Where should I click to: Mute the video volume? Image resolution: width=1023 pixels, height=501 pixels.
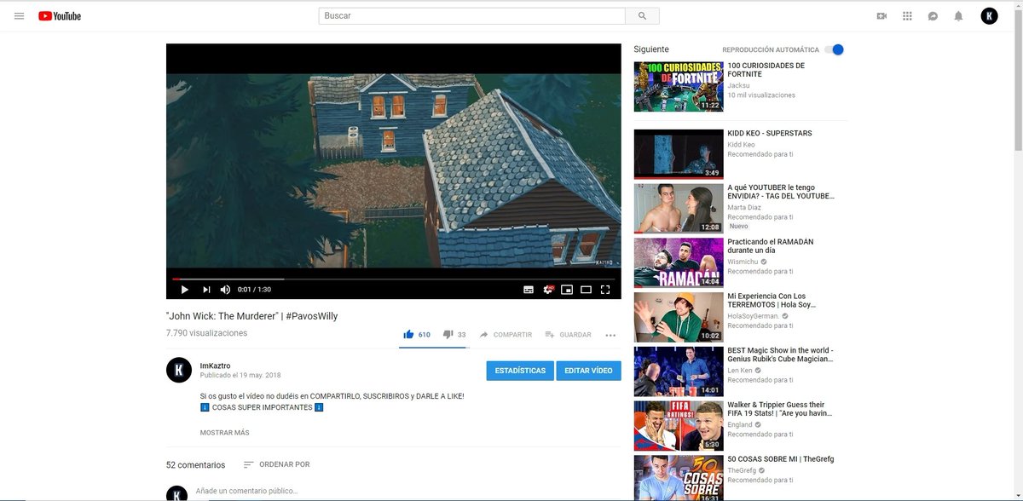(225, 290)
